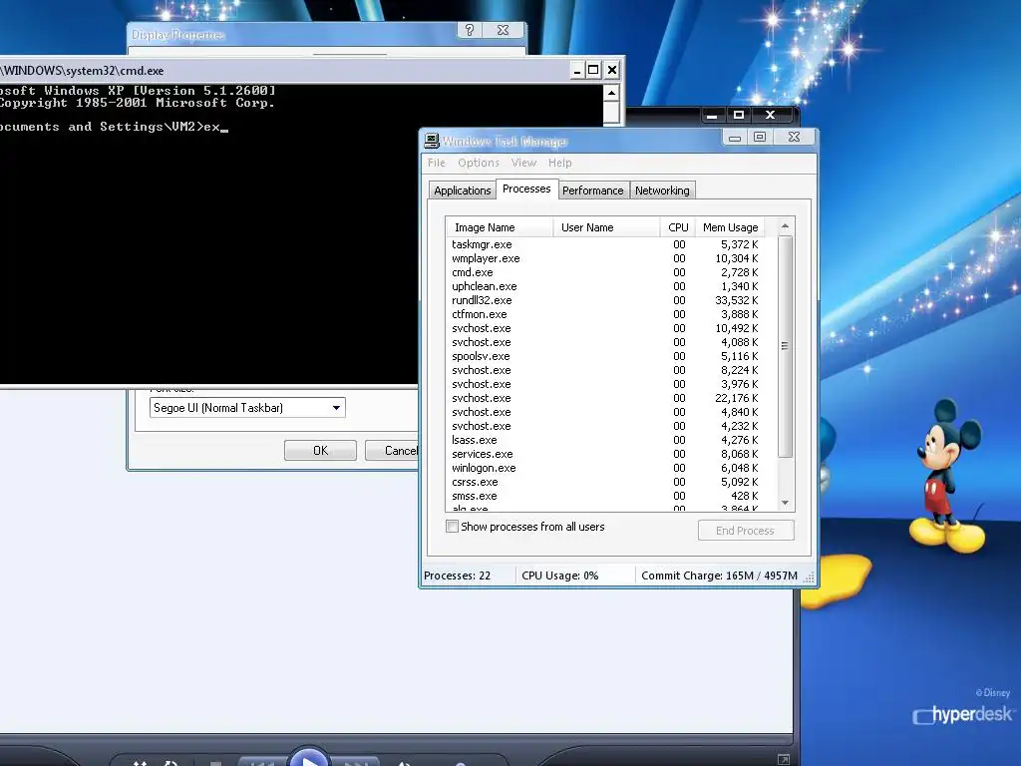Select the rundll32.exe process row

click(x=611, y=300)
